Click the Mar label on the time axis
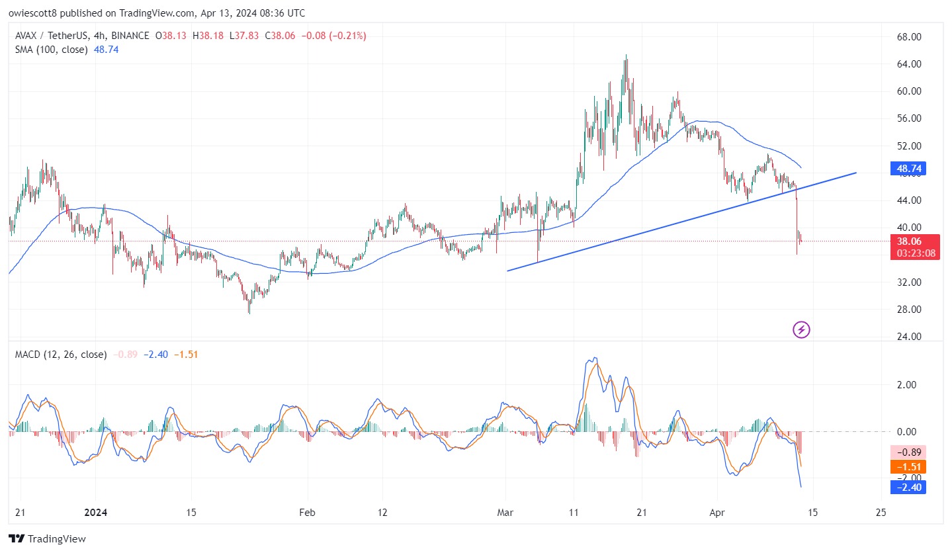Viewport: 952px width, 553px height. pyautogui.click(x=505, y=513)
